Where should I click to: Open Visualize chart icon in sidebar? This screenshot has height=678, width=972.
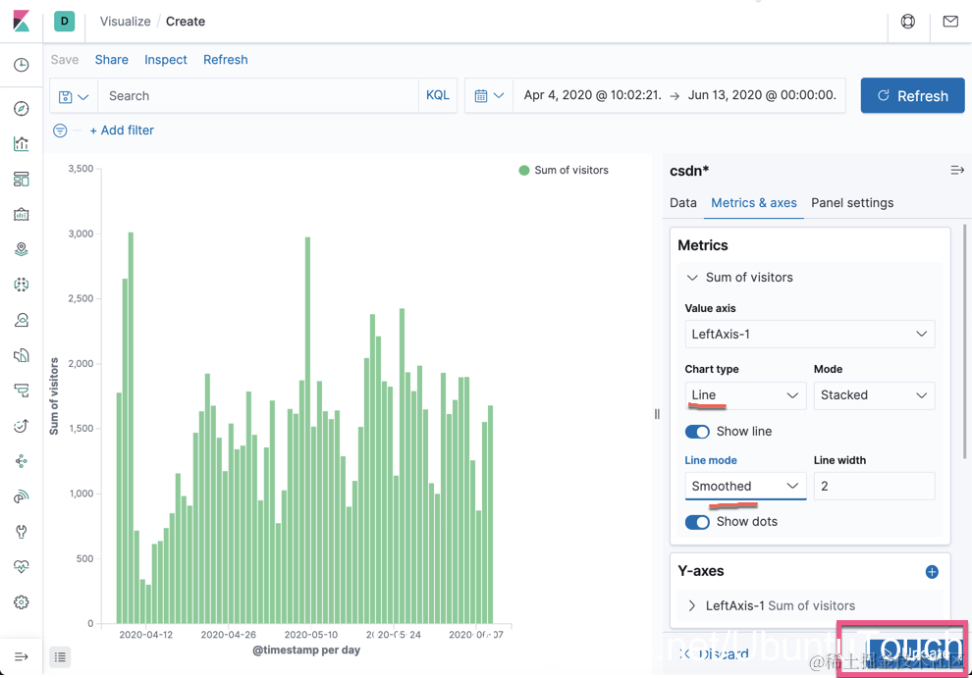click(x=21, y=144)
